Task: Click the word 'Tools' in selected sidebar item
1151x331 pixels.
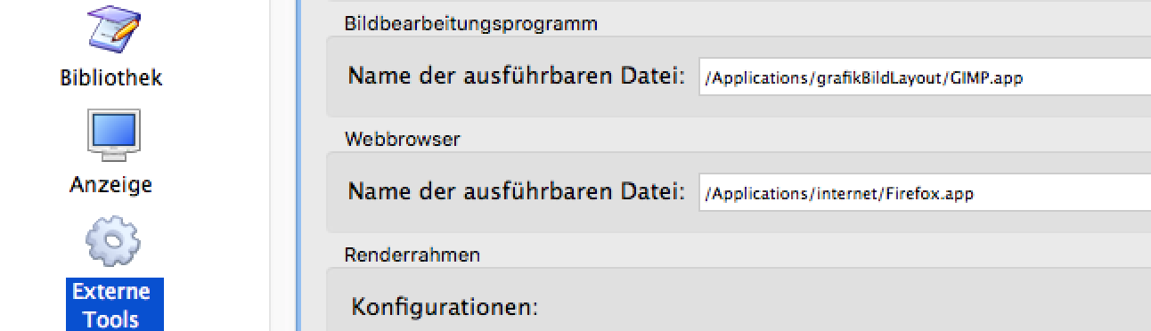Action: coord(111,319)
